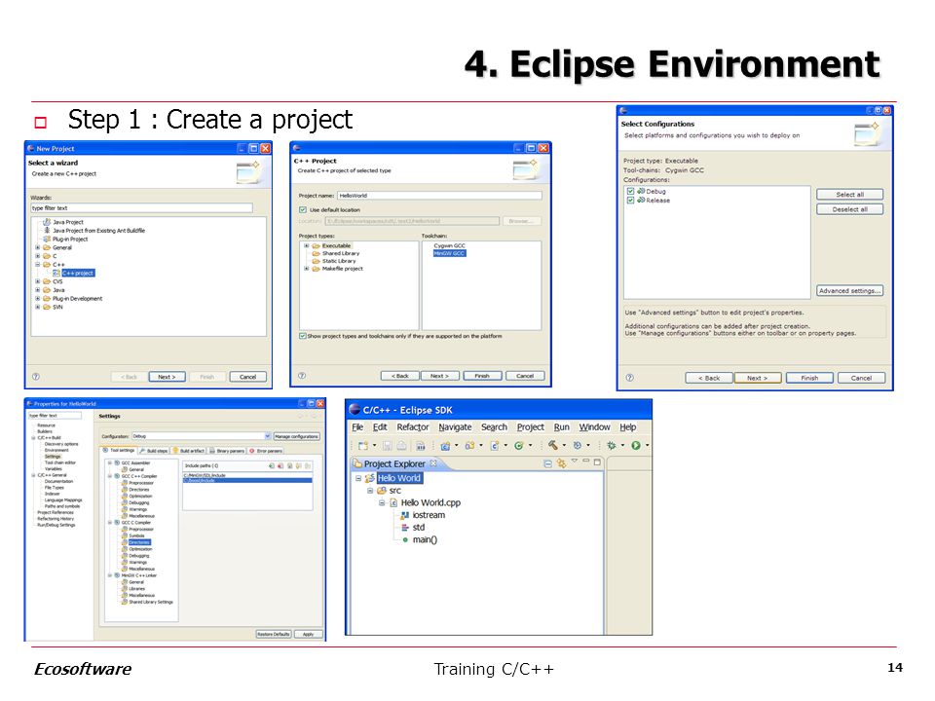Image resolution: width=935 pixels, height=701 pixels.
Task: Toggle Show project types supported on platform checkbox
Action: [x=302, y=336]
